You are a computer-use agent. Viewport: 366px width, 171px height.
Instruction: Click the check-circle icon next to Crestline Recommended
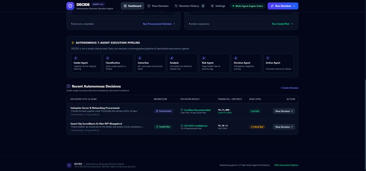pos(182,110)
